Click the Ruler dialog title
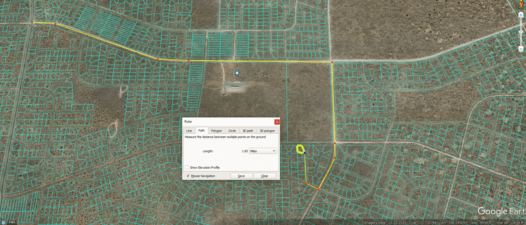526x225 pixels. 188,121
